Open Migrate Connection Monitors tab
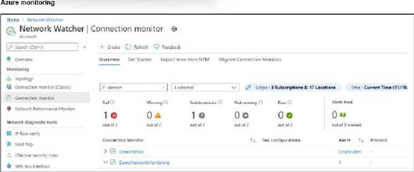This screenshot has height=172, width=414. [250, 59]
